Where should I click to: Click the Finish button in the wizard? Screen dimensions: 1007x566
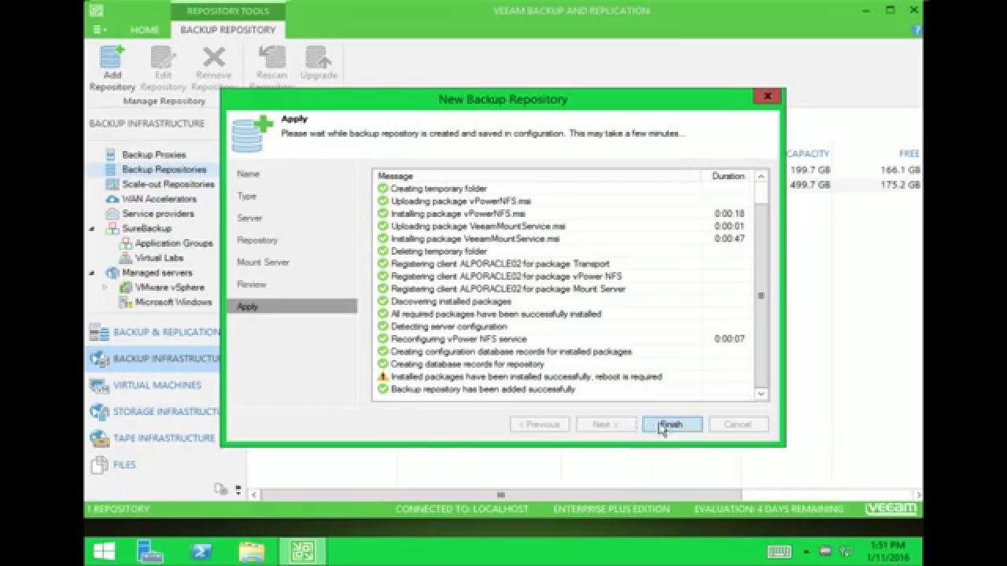click(x=673, y=424)
